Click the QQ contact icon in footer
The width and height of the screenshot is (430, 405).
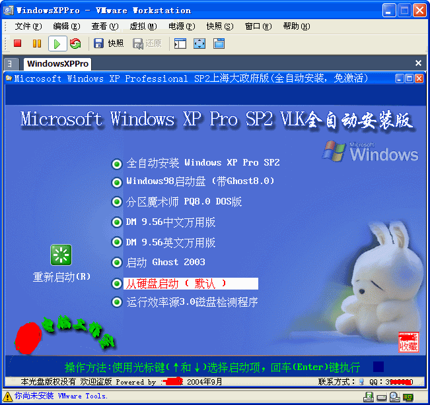tap(362, 382)
